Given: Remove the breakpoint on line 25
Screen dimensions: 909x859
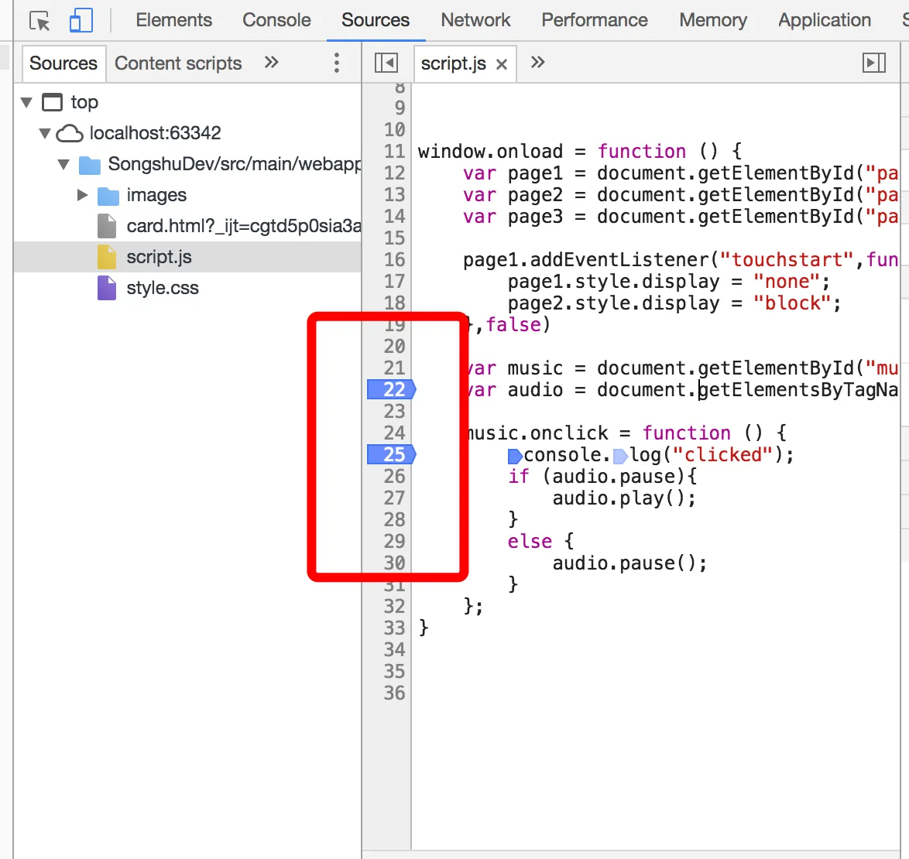Looking at the screenshot, I should point(393,454).
